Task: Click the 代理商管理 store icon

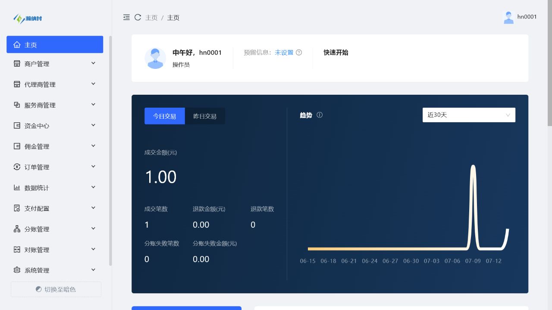Action: pyautogui.click(x=17, y=84)
